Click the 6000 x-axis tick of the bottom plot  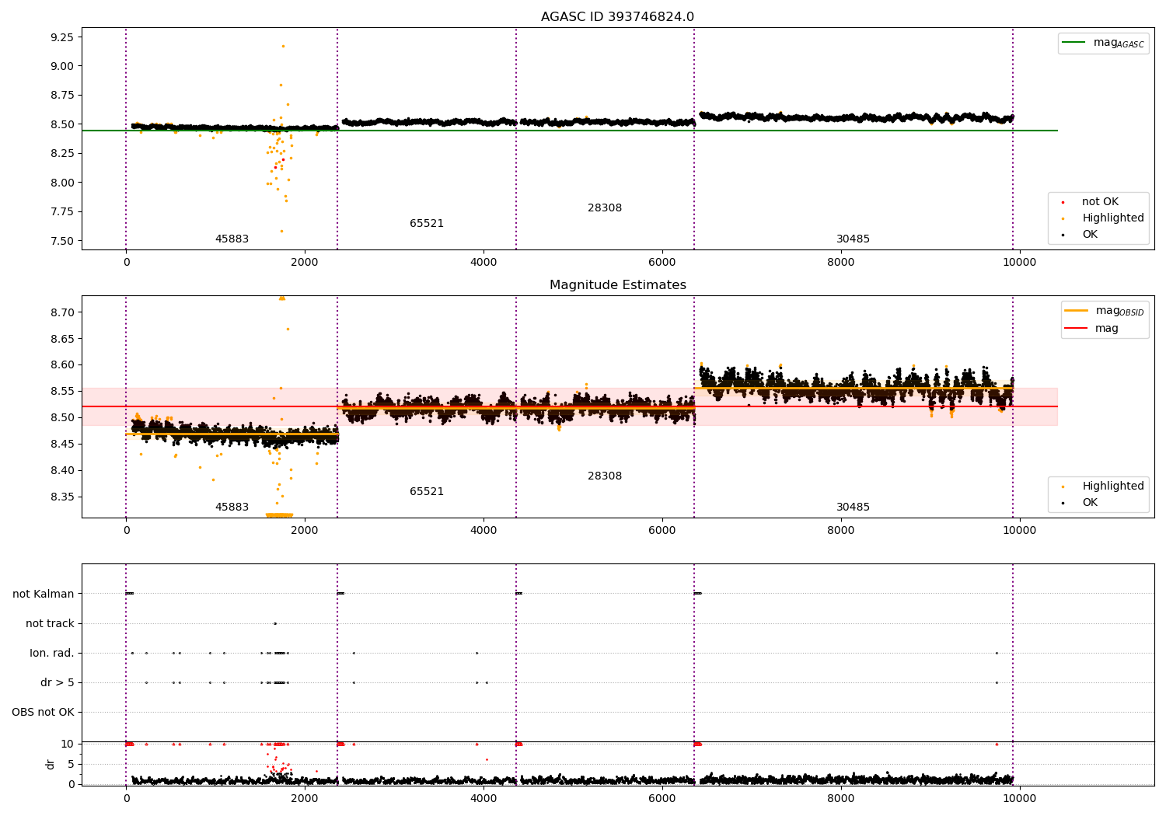(662, 799)
